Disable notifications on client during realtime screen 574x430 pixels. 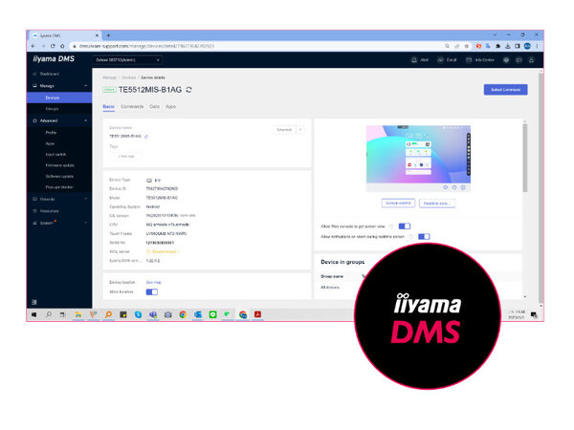pos(424,236)
